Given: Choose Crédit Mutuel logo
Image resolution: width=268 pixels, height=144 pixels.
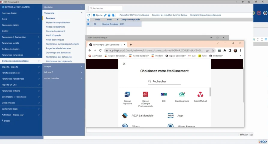Looking at the screenshot, I should tap(200, 94).
